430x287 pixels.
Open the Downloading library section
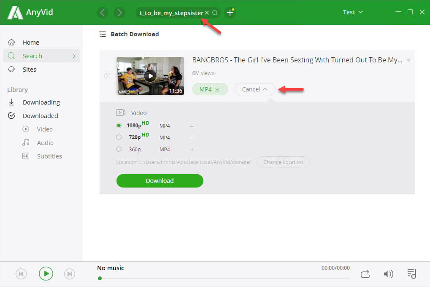point(41,102)
